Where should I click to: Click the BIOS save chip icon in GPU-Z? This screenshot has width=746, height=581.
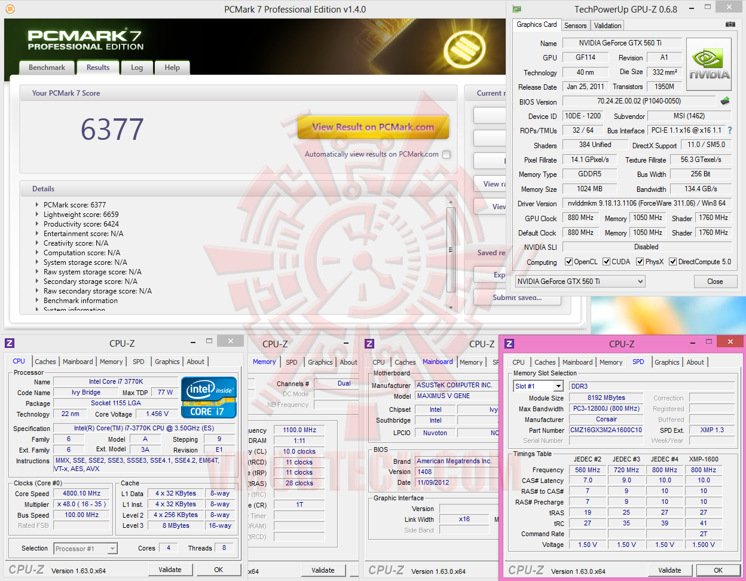coord(725,101)
